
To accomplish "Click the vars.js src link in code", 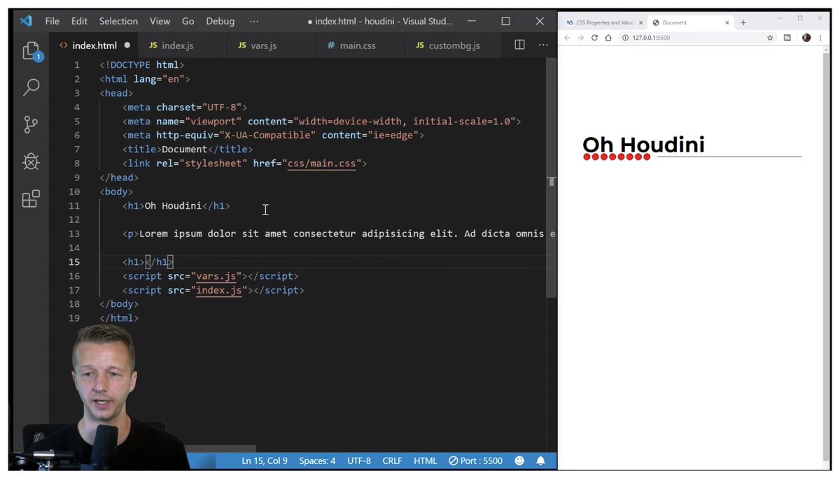I will tap(216, 276).
